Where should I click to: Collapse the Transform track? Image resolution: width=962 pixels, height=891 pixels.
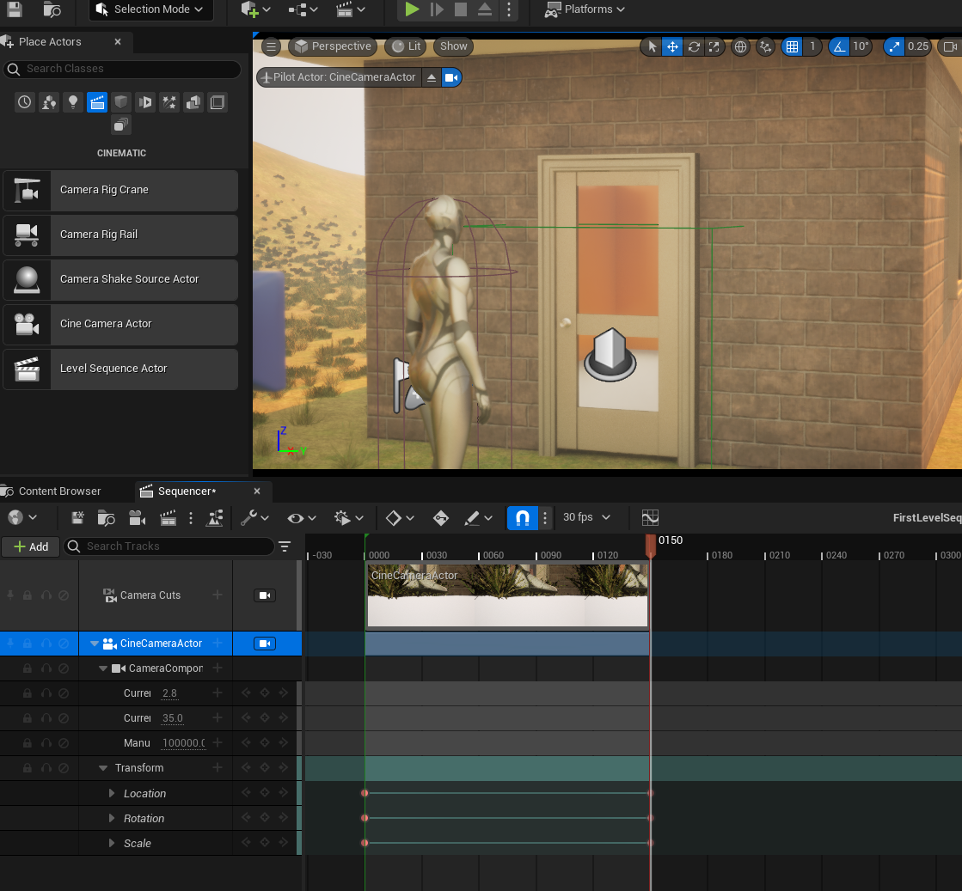[103, 768]
